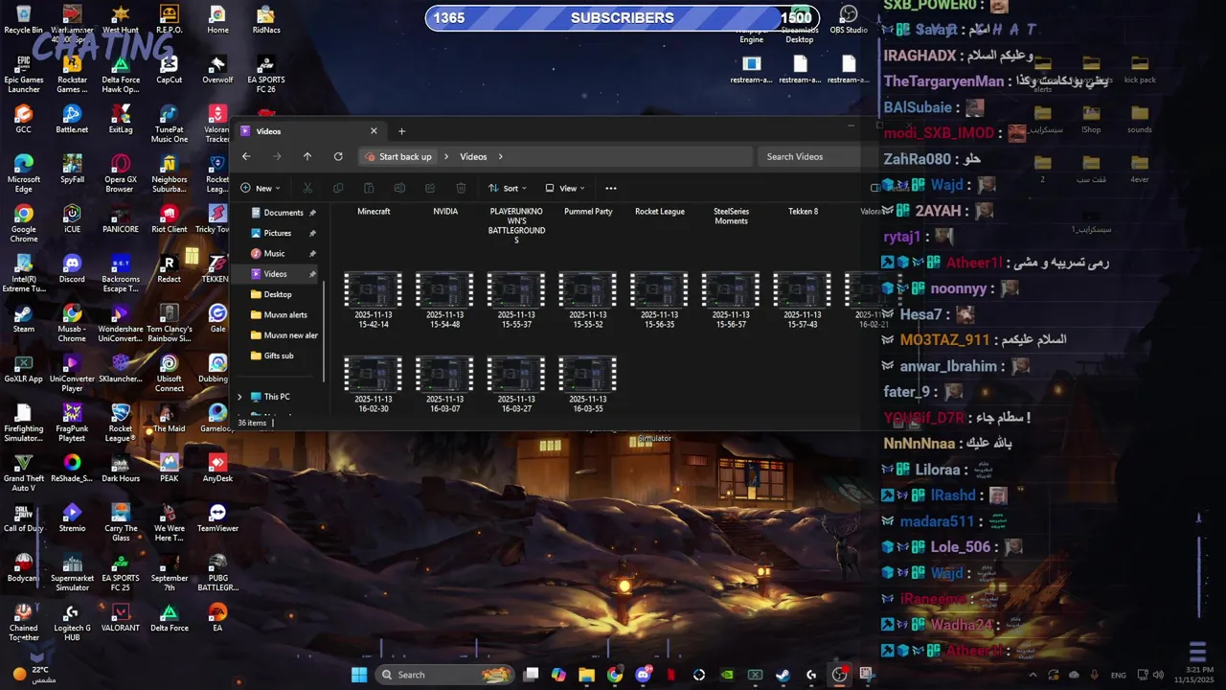
Task: Open the Discord desktop icon
Action: [72, 268]
